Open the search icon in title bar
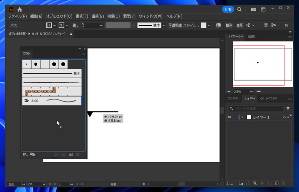299x192 pixels. pos(239,10)
